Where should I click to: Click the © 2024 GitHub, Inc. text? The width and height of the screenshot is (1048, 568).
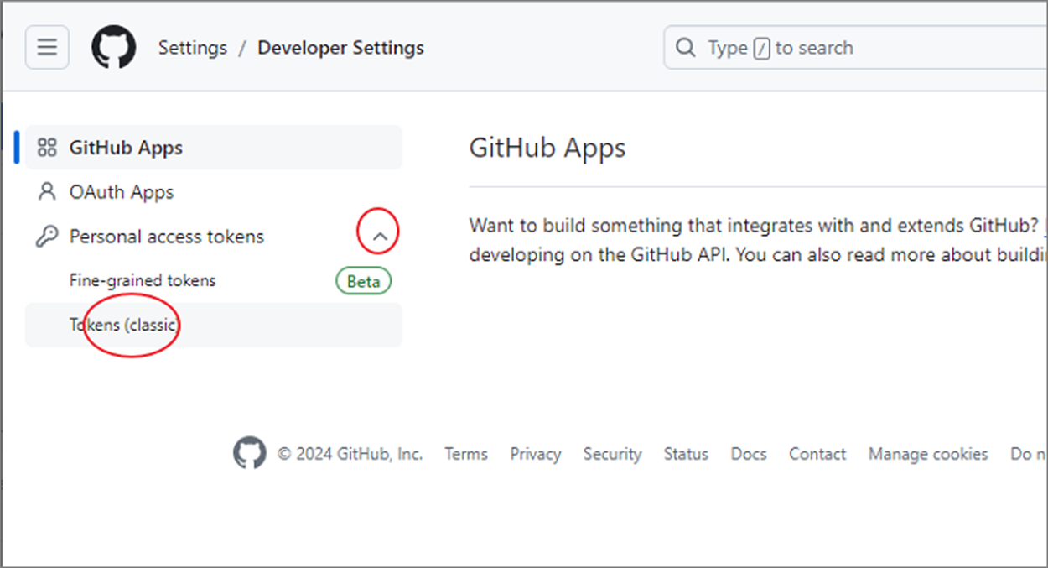pyautogui.click(x=350, y=454)
